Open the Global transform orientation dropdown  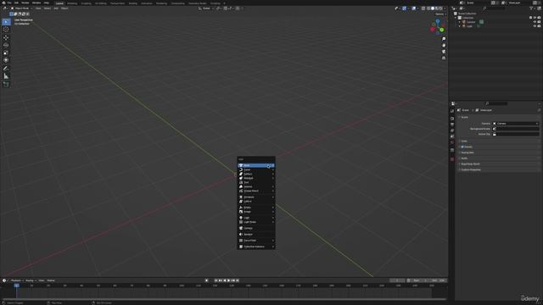(206, 8)
